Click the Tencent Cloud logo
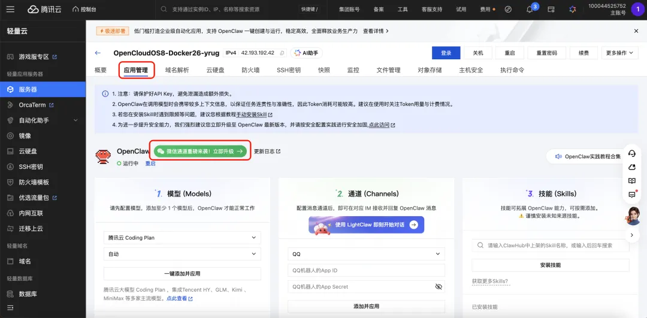 click(44, 9)
